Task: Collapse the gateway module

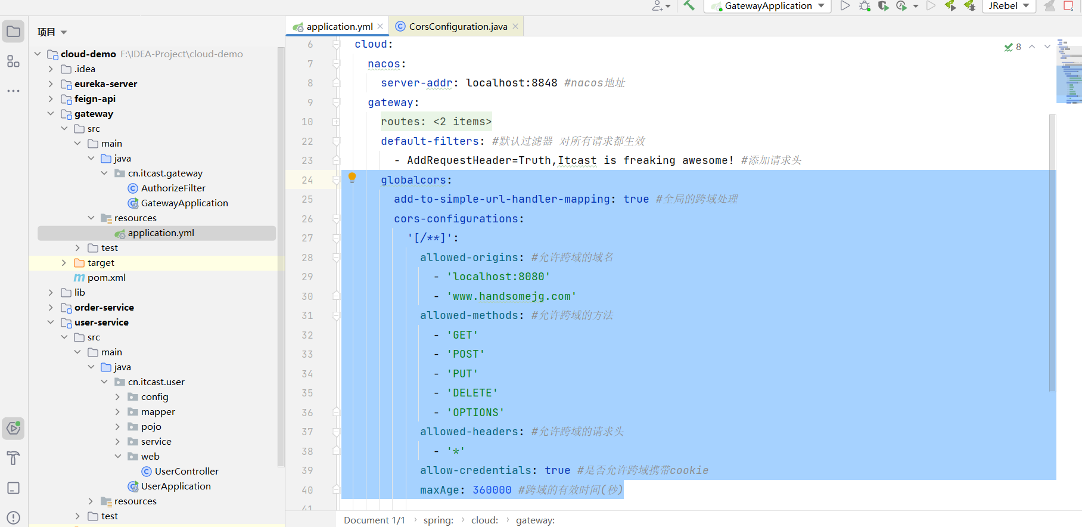Action: pyautogui.click(x=51, y=113)
